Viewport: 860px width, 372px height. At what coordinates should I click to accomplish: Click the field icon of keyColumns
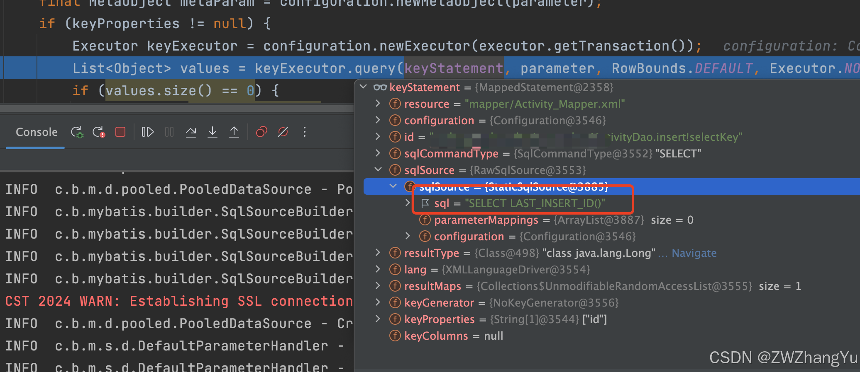pyautogui.click(x=395, y=336)
